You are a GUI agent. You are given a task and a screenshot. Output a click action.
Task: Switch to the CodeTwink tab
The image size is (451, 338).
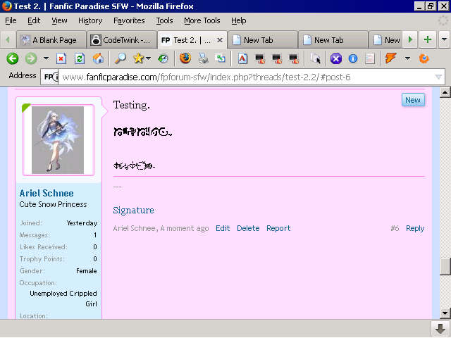(122, 40)
